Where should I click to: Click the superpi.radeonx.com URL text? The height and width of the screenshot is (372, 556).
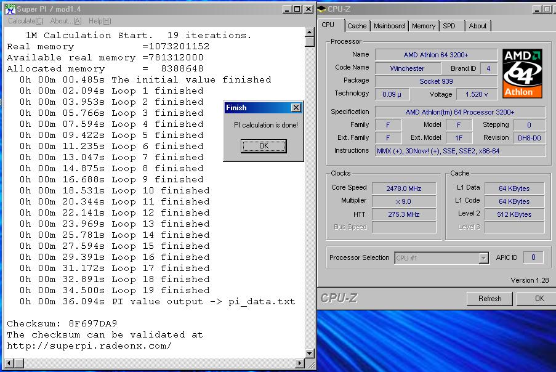(89, 346)
